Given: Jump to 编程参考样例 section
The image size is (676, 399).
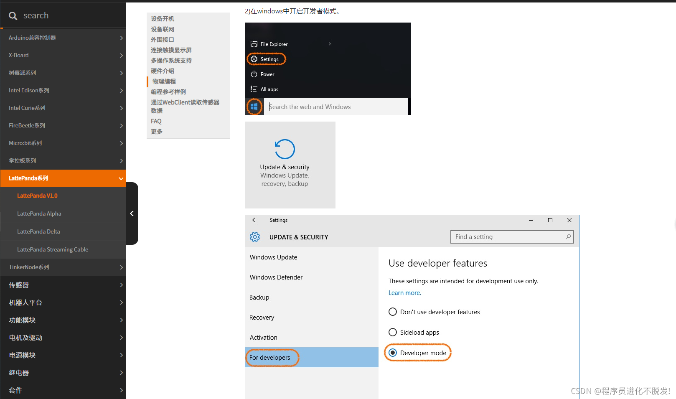Looking at the screenshot, I should (x=168, y=92).
